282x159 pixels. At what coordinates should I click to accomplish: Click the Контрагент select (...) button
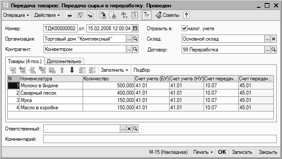129,49
